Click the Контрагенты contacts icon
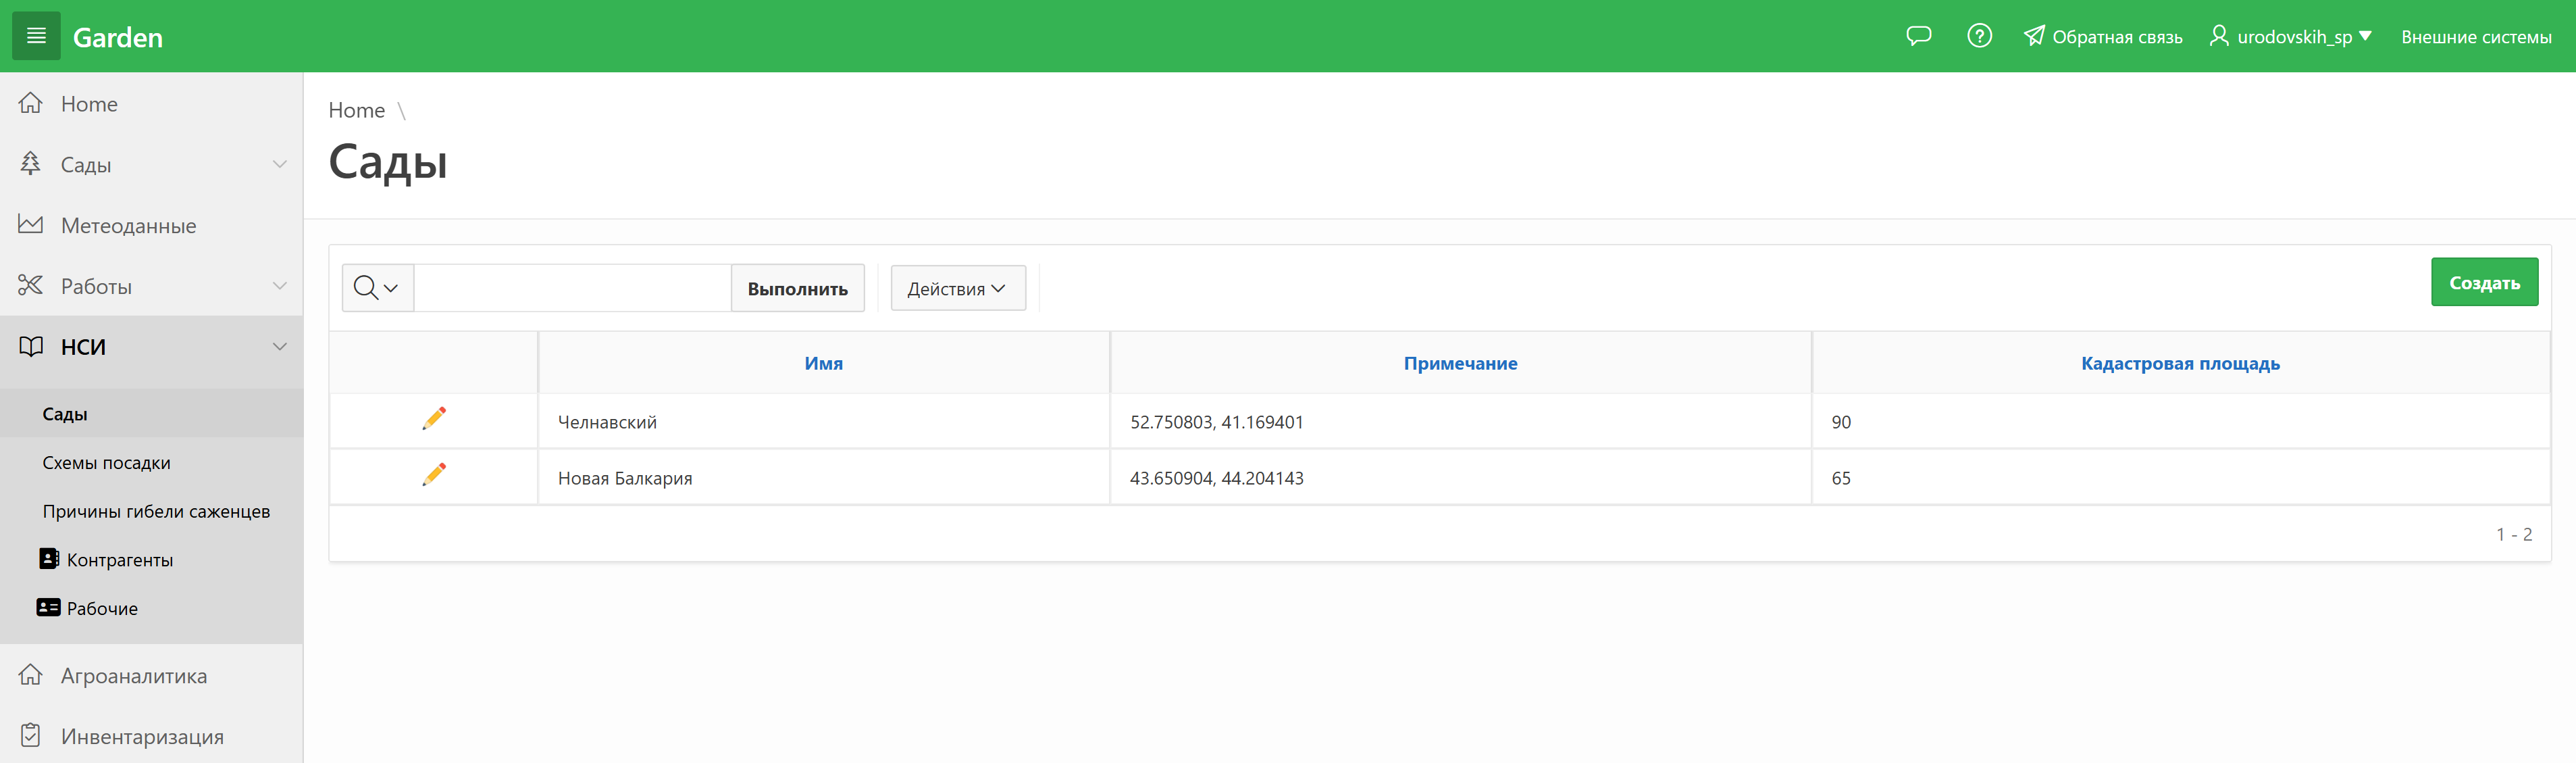Image resolution: width=2576 pixels, height=763 pixels. pyautogui.click(x=49, y=559)
